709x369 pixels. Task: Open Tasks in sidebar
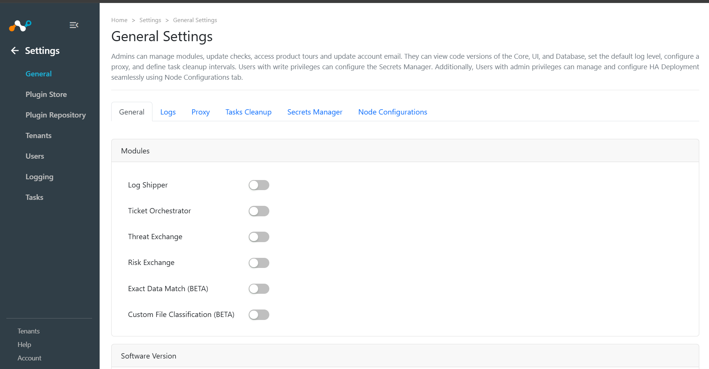34,197
